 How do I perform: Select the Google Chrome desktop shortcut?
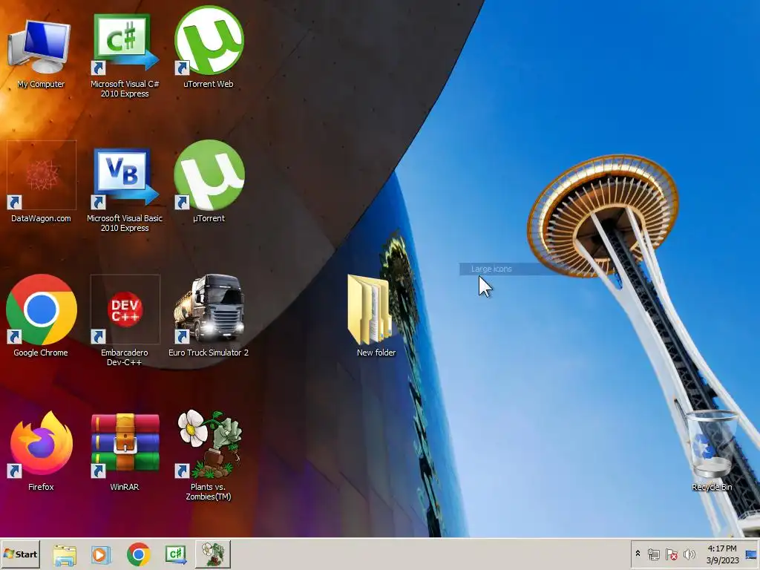[x=41, y=315]
